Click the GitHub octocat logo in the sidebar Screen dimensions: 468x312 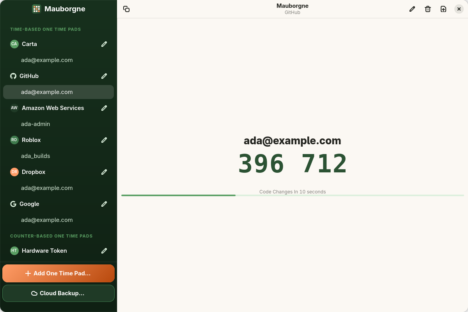[x=13, y=76]
